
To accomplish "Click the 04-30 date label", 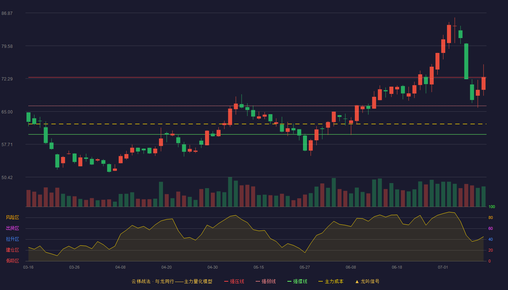I will [213, 267].
